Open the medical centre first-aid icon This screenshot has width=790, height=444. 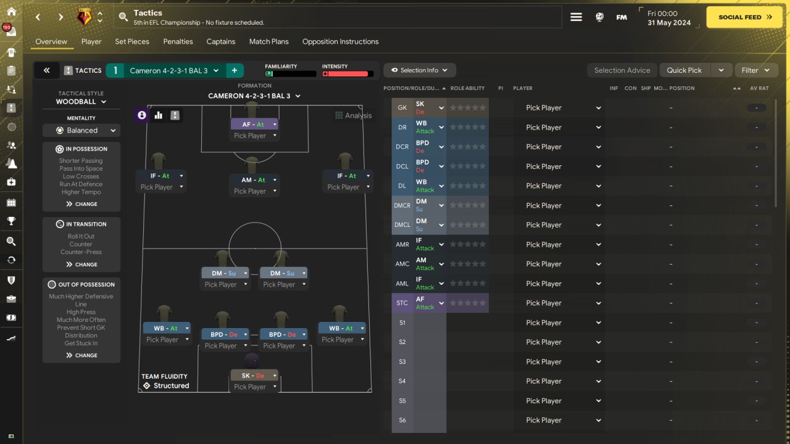pos(11,182)
